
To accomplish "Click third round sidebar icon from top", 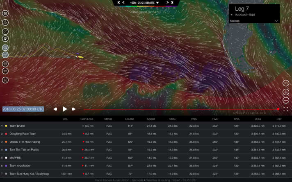I will click(5, 31).
